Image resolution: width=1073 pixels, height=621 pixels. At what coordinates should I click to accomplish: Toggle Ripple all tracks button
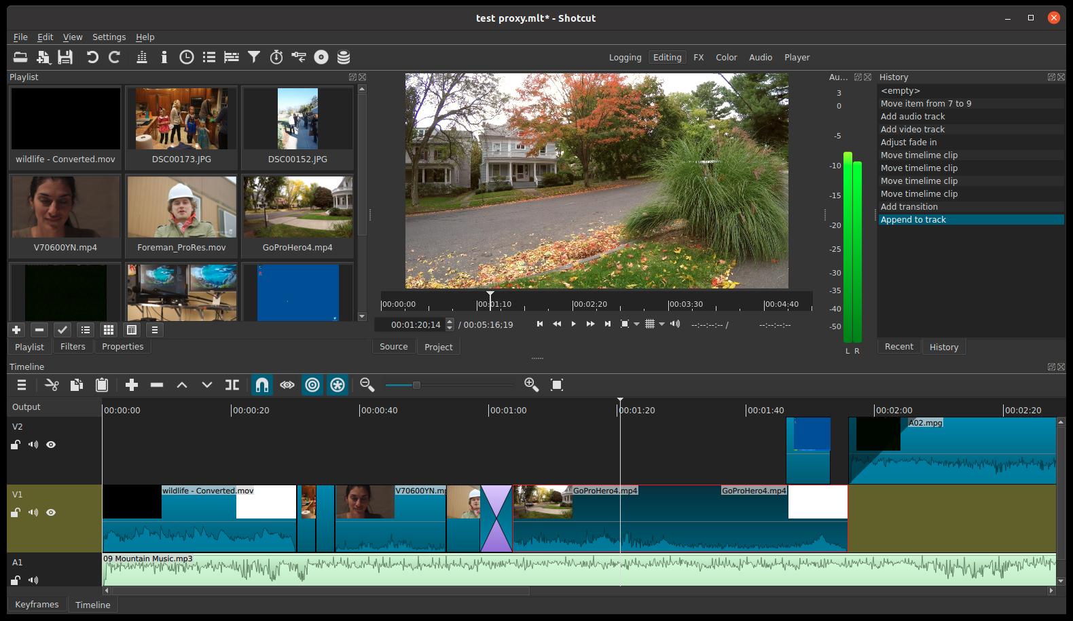338,385
